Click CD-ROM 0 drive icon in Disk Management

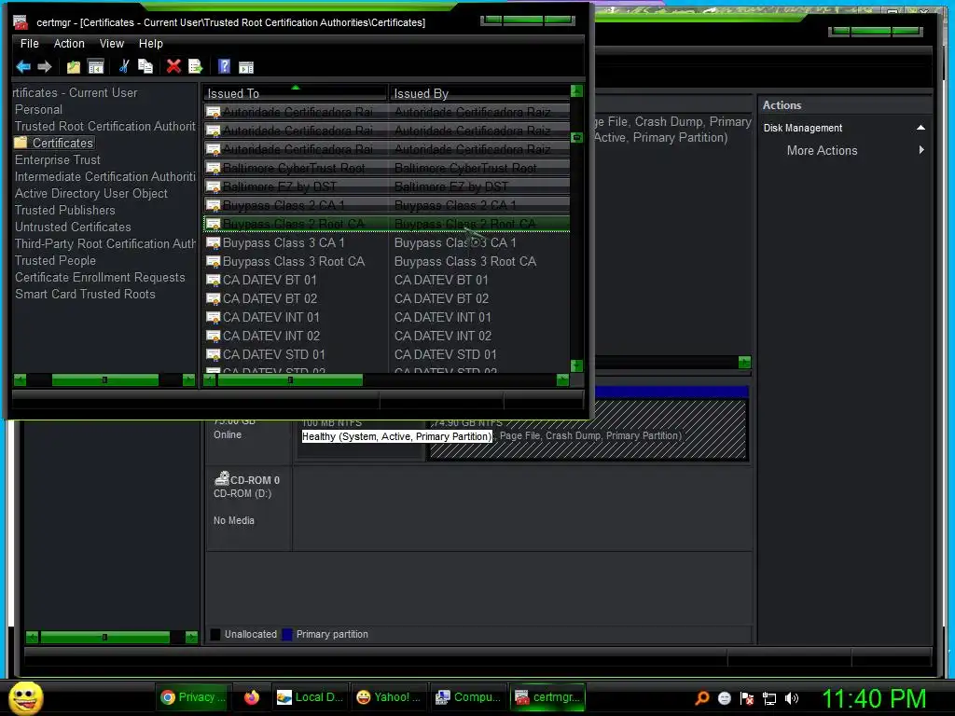pos(222,478)
